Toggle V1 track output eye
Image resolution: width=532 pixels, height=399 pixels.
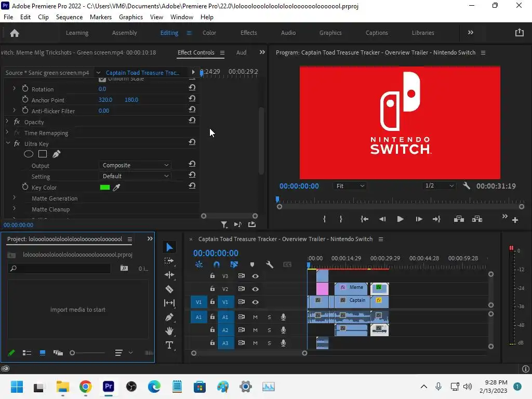click(255, 302)
